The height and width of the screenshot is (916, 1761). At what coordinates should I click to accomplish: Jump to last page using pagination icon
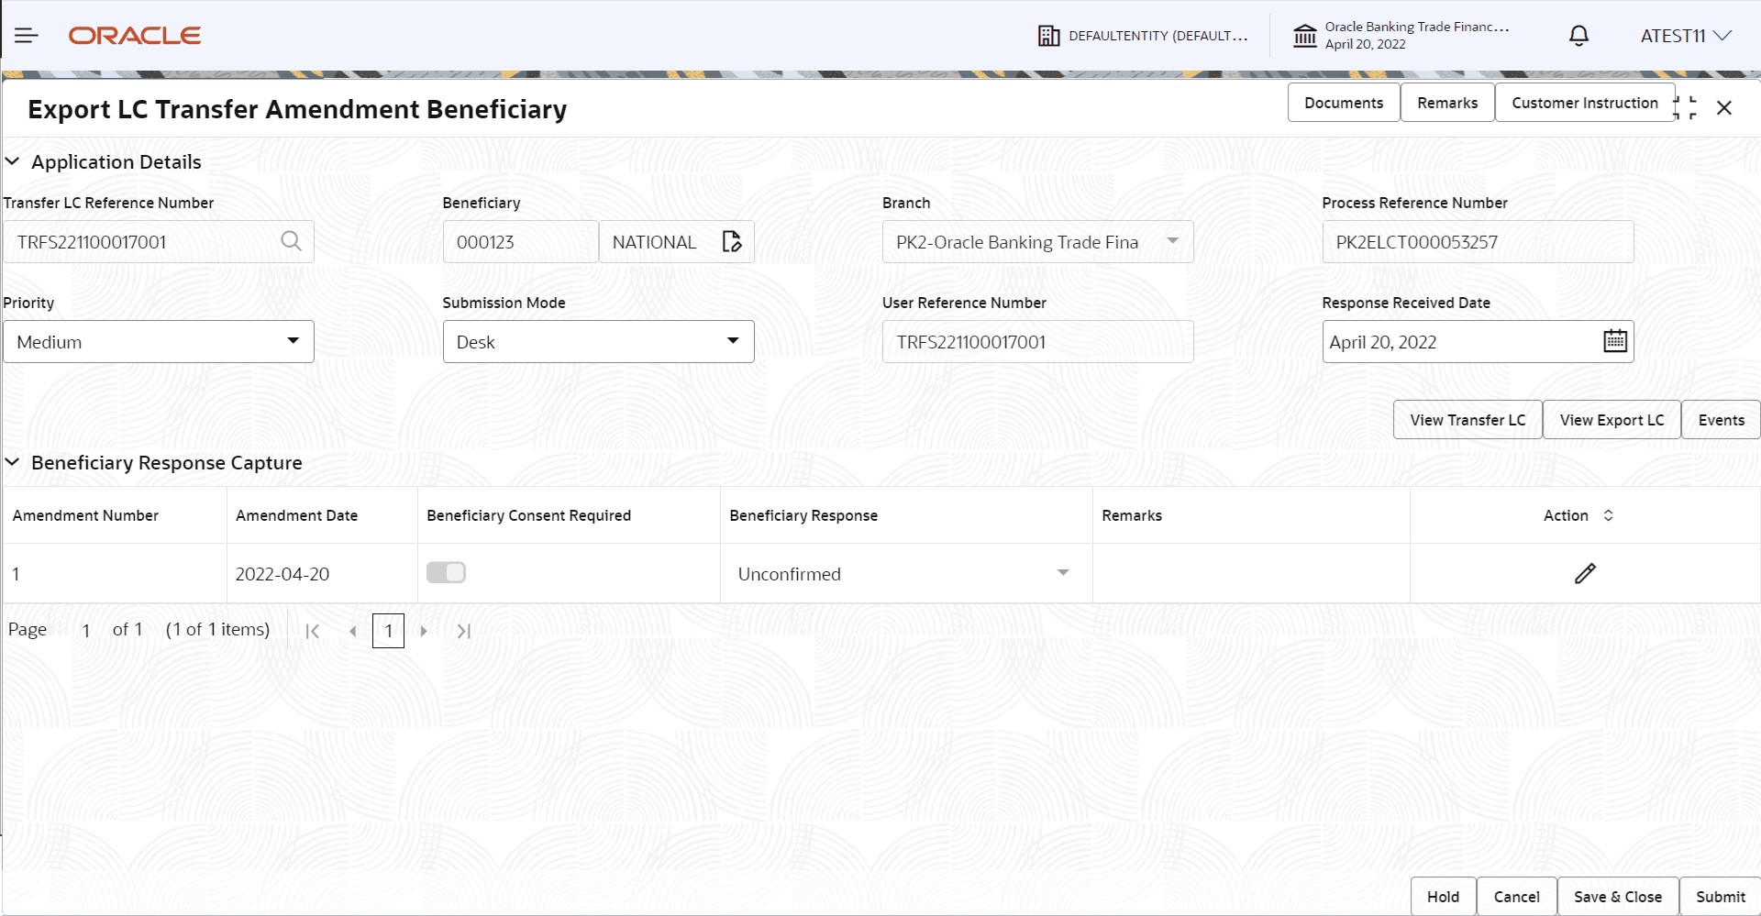click(463, 631)
